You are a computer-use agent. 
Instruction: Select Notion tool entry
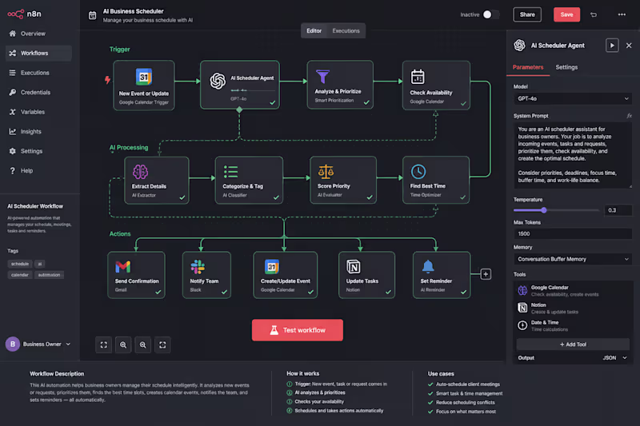[x=573, y=309]
